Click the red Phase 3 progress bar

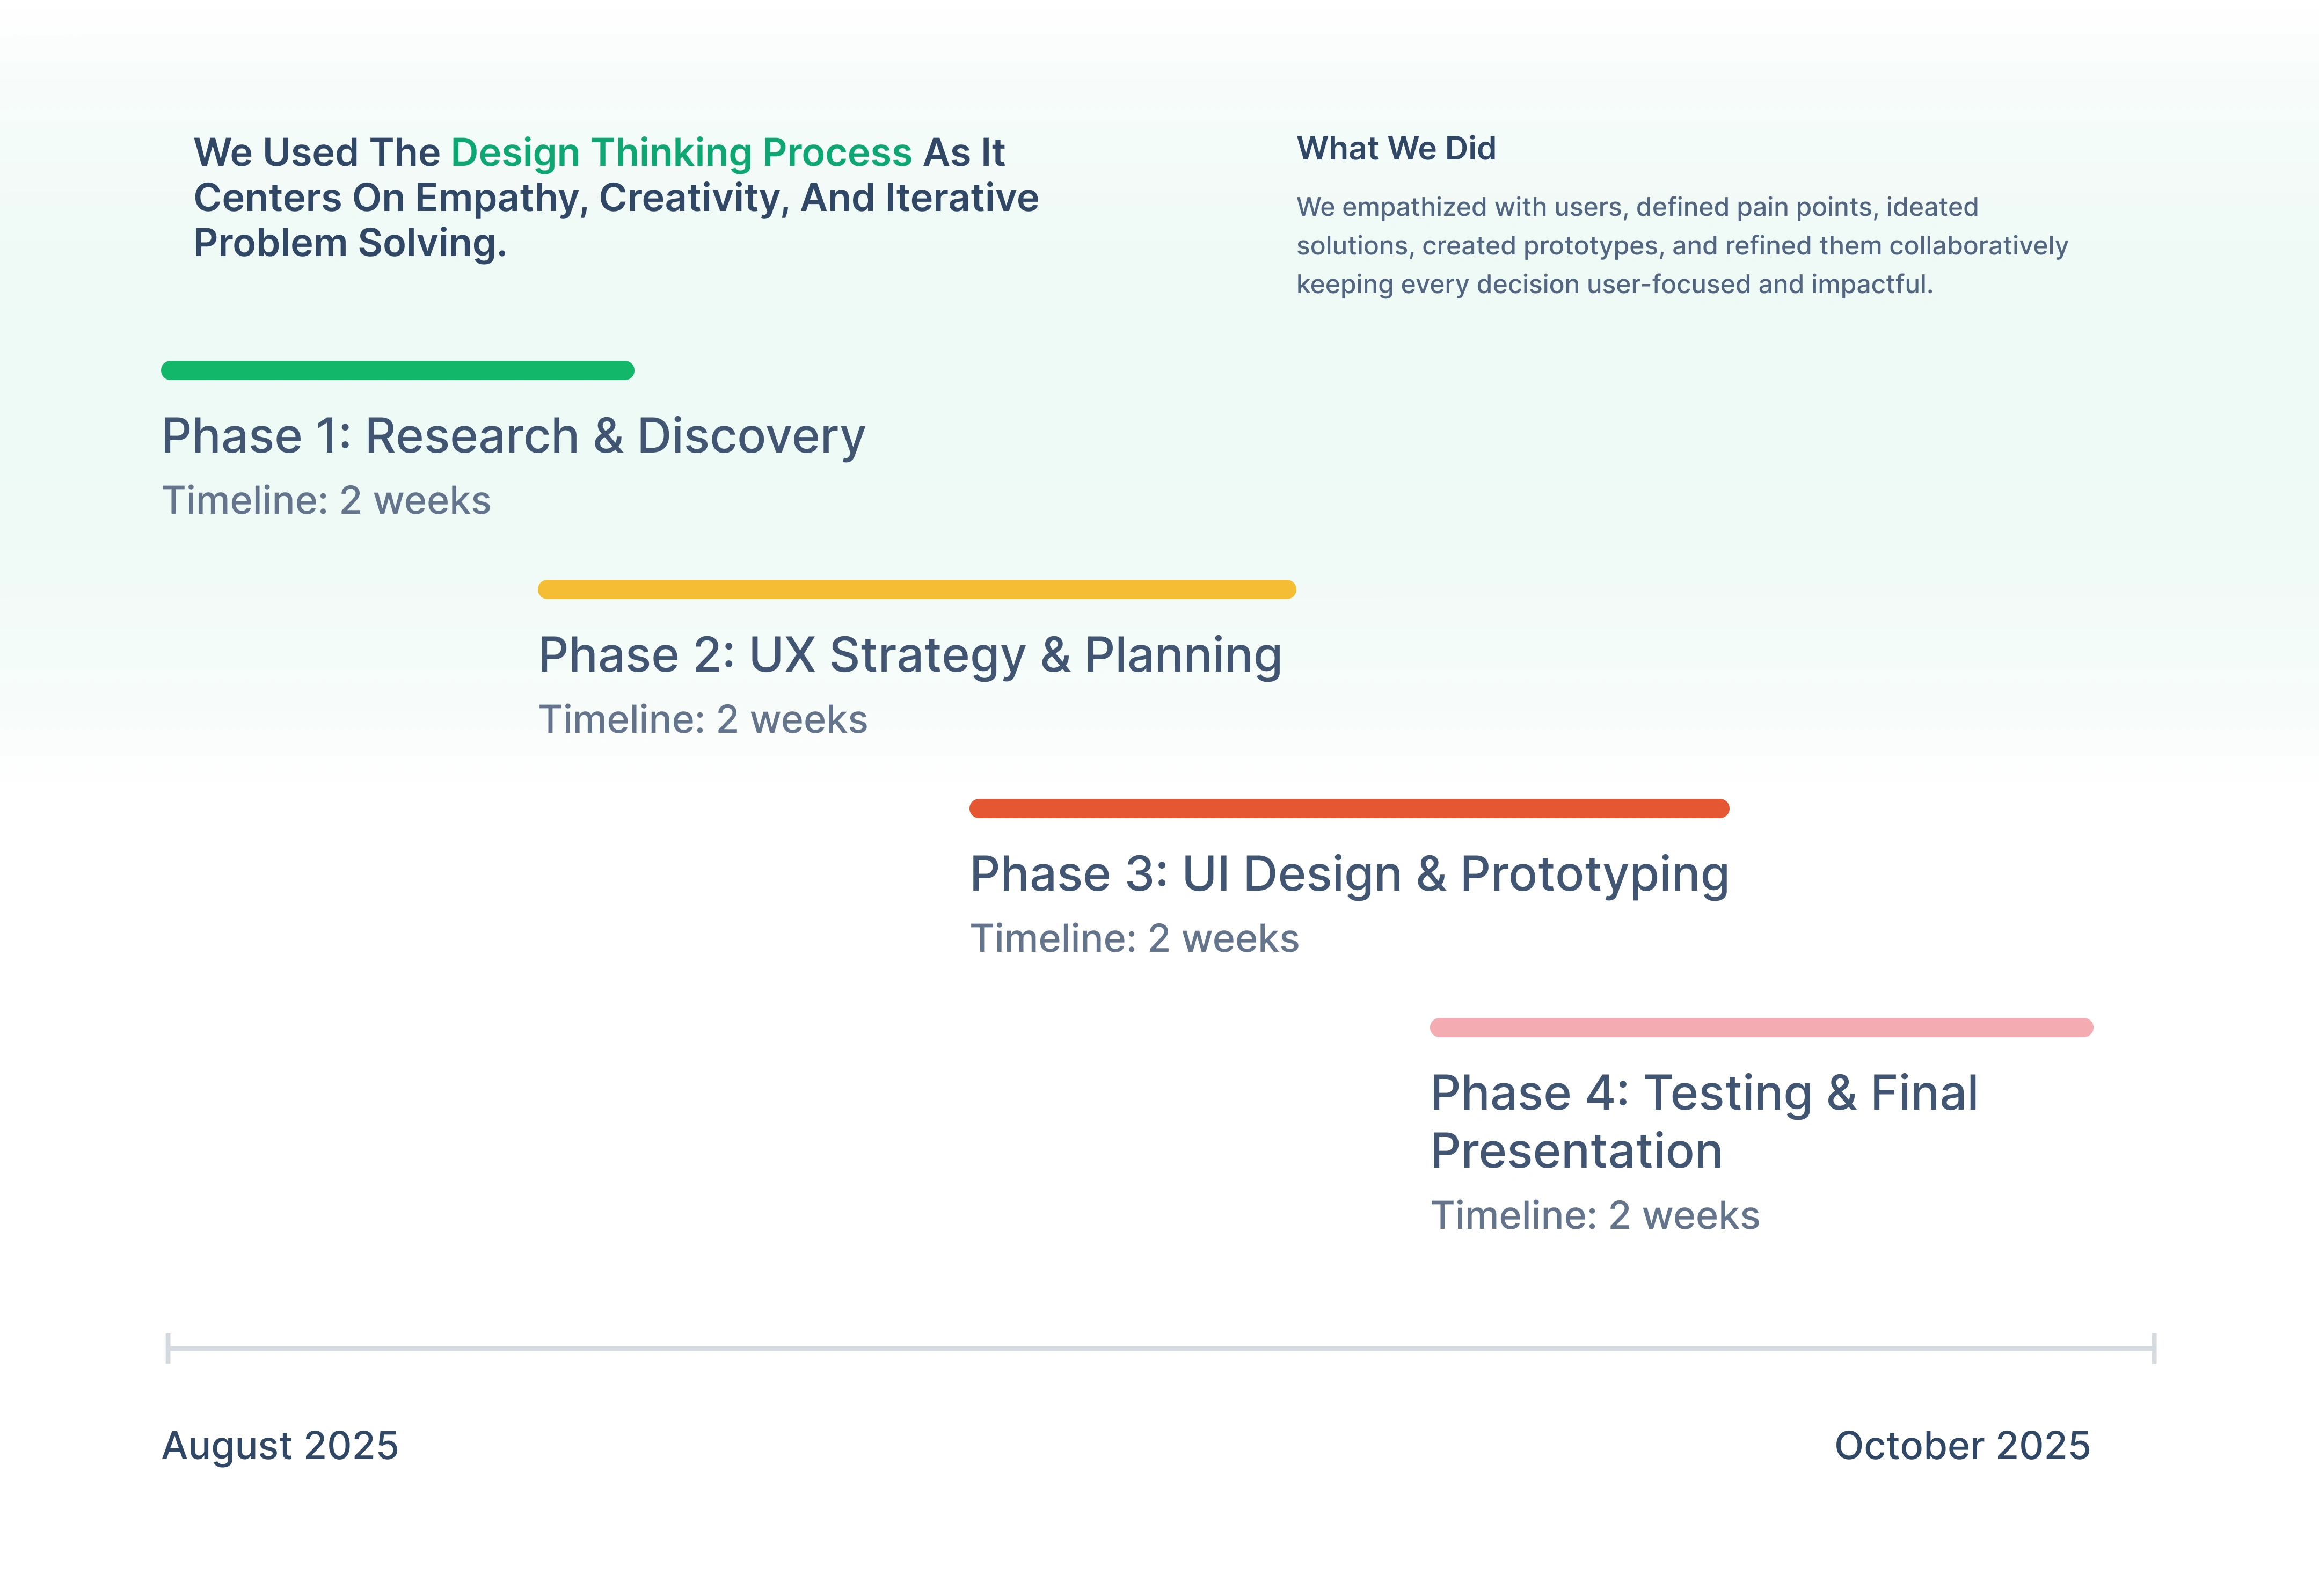pos(1348,809)
